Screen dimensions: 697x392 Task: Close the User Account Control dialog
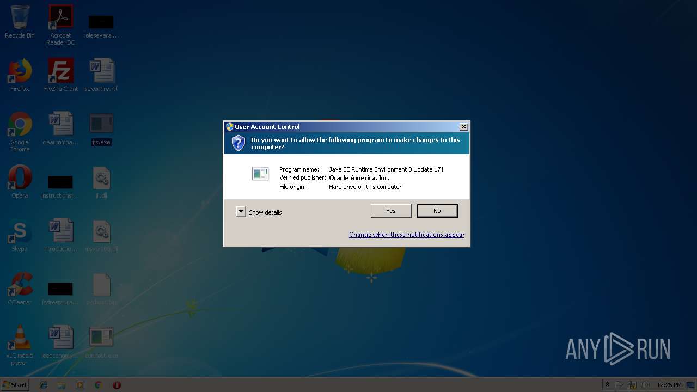(463, 126)
